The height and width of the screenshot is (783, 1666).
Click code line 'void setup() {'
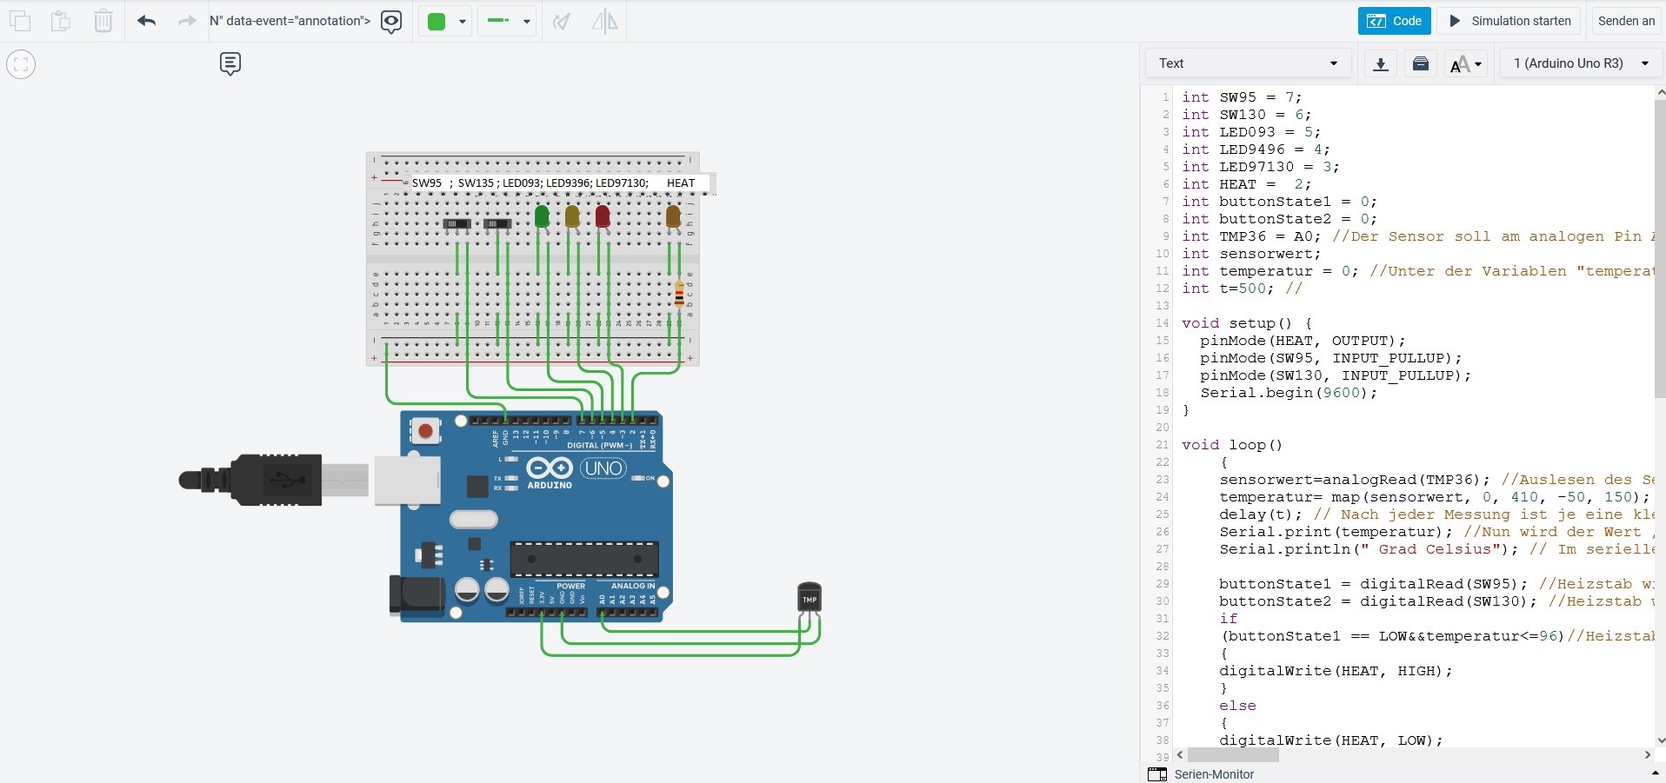click(1247, 323)
